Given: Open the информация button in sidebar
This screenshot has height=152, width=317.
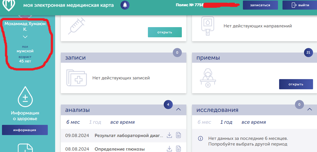Looking at the screenshot, I should (x=25, y=130).
